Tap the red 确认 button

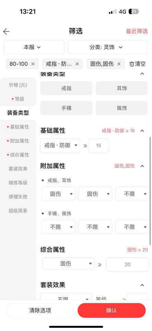[x=112, y=310]
